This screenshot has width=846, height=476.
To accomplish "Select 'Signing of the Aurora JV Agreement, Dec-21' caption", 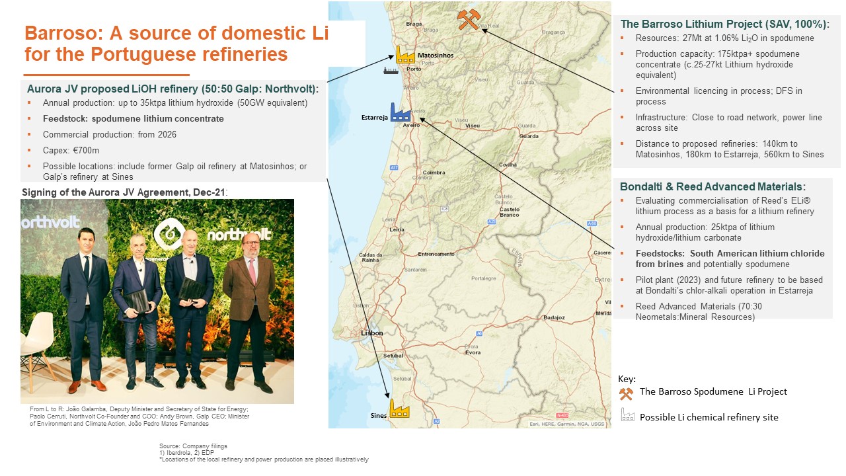I will click(124, 192).
